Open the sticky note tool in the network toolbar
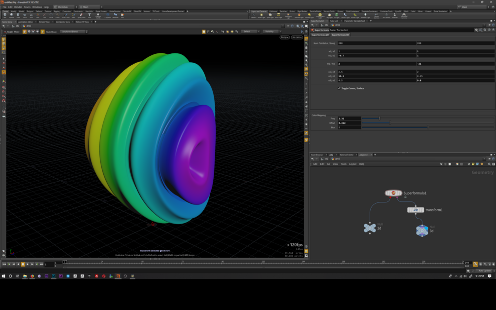Screen dimensions: 496x310 point(473,164)
